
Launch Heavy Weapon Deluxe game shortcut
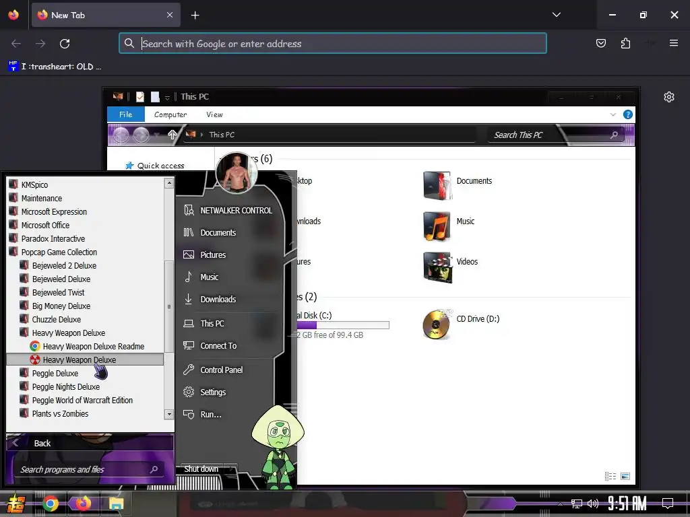[x=84, y=359]
